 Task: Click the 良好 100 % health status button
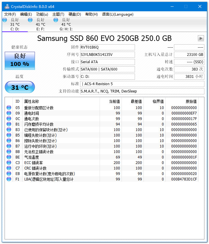[20, 61]
